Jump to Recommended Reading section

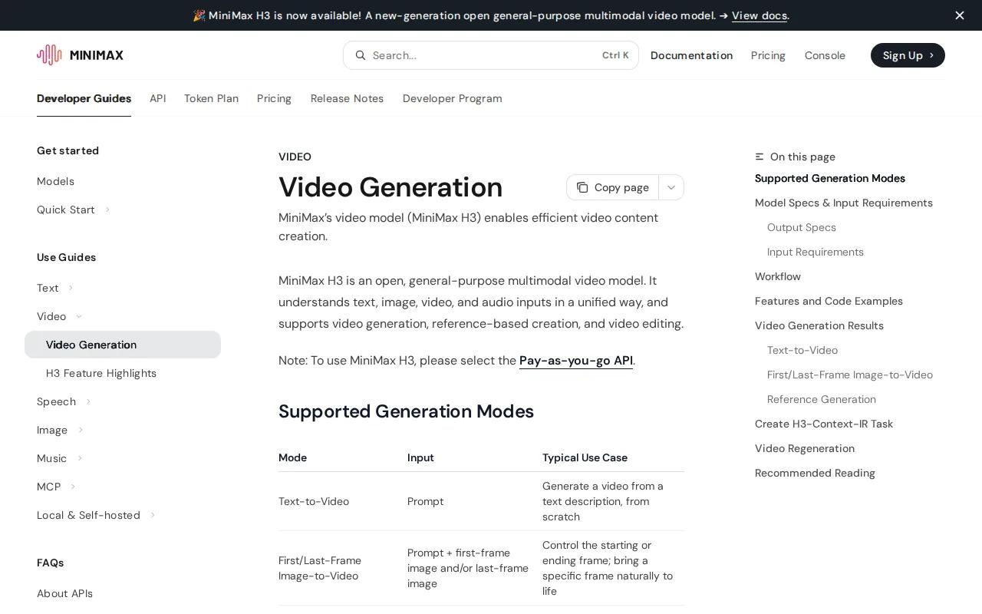(x=815, y=473)
